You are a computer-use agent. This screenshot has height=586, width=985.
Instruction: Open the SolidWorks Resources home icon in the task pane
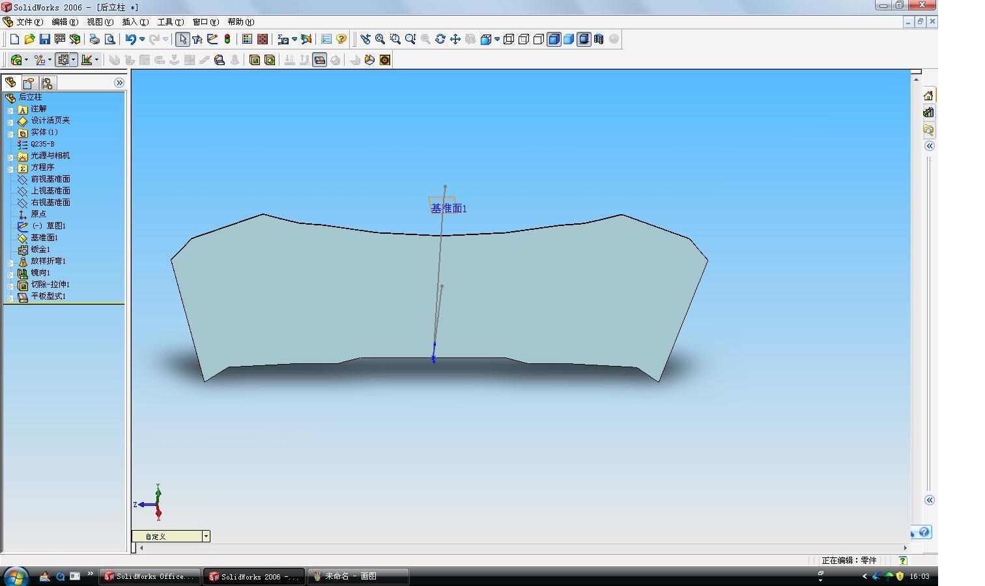tap(928, 95)
